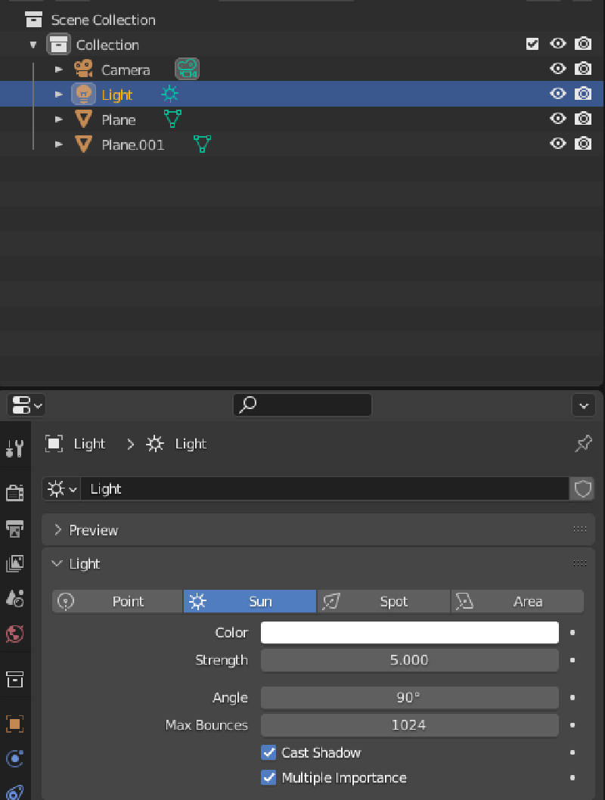Open the light data-block browse dropdown
This screenshot has width=605, height=800.
(x=62, y=489)
